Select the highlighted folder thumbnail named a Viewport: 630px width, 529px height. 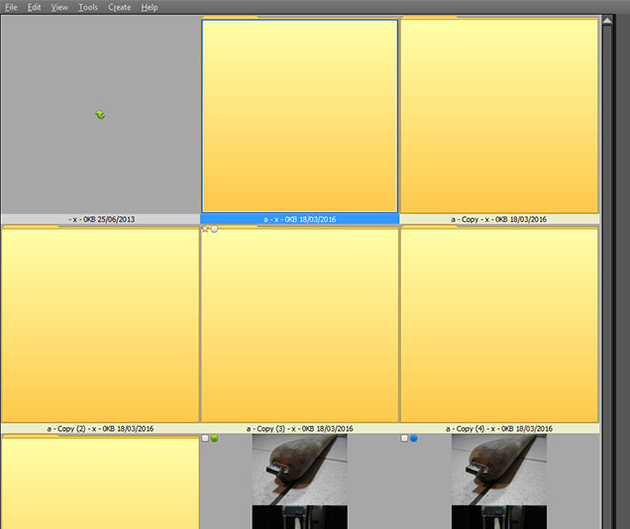point(300,115)
